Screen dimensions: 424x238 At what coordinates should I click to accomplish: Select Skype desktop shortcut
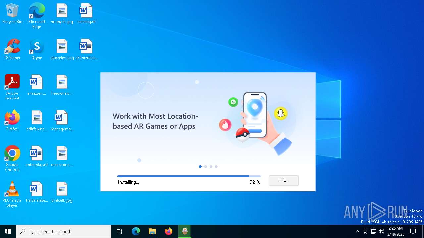37,50
